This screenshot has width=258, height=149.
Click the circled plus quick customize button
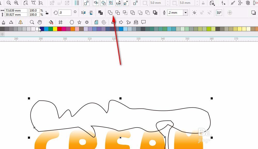click(230, 13)
